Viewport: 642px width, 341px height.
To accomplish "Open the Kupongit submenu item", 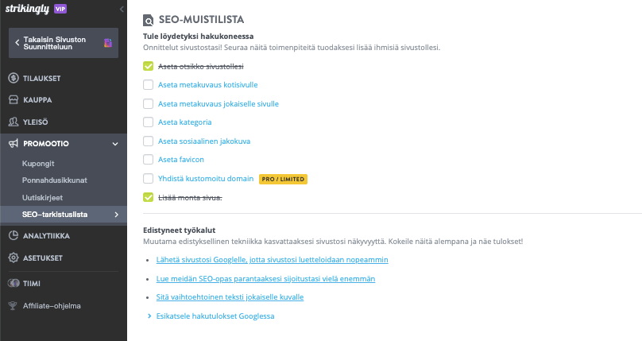I will click(38, 163).
